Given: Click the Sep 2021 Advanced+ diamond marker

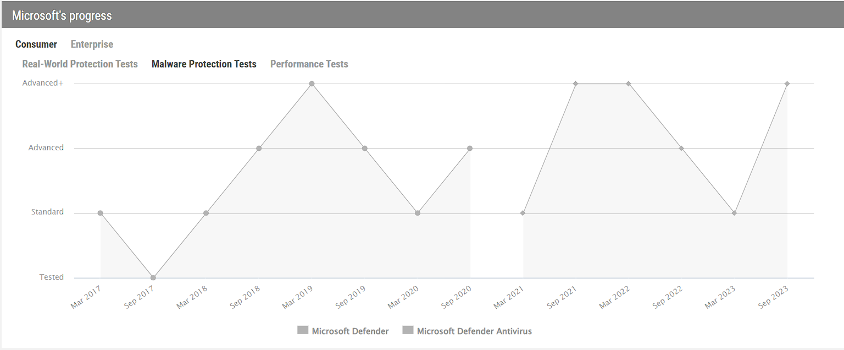Looking at the screenshot, I should [x=575, y=84].
